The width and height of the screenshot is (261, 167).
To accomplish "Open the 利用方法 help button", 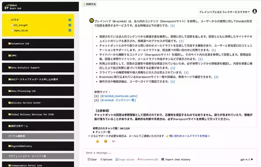I will [x=90, y=4].
